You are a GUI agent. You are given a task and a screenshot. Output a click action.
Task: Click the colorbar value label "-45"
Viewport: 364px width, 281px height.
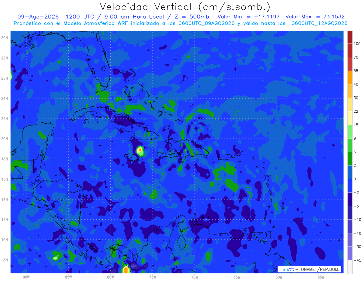[x=357, y=260]
